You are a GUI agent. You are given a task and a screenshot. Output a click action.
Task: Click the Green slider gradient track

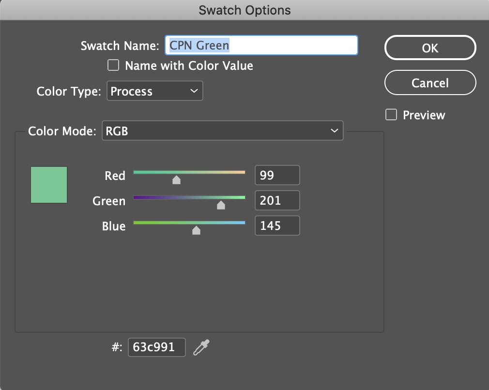tap(189, 197)
